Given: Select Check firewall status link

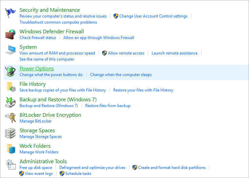Looking at the screenshot, I should coord(38,38).
